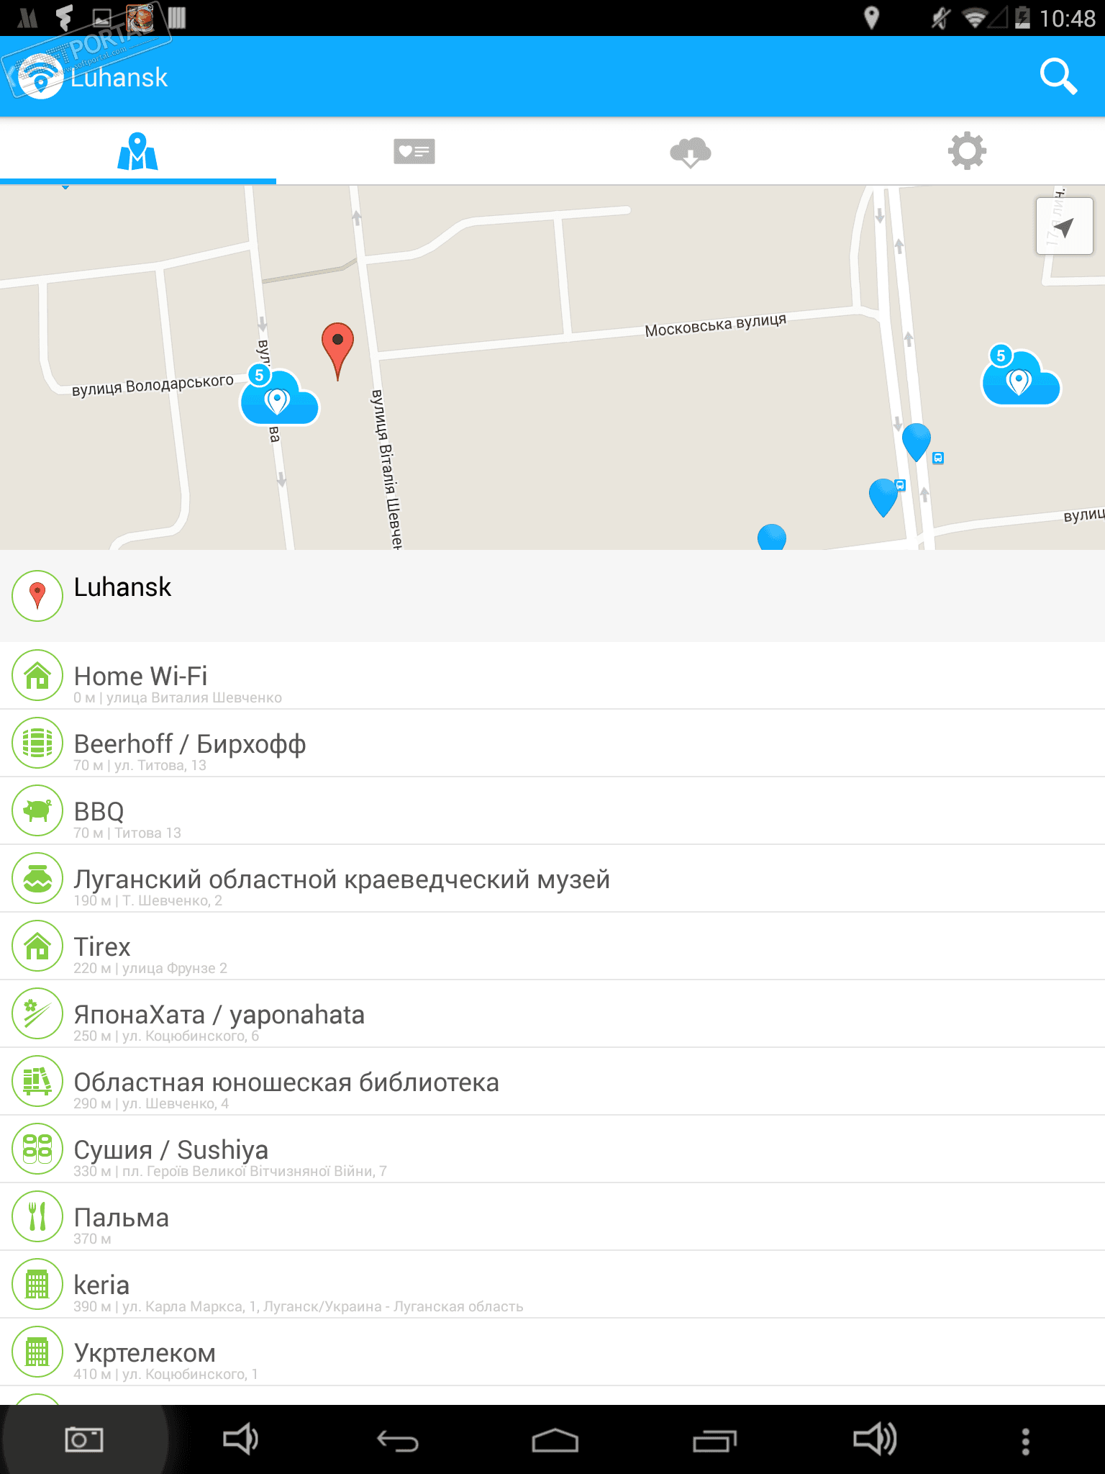This screenshot has width=1105, height=1474.
Task: Open the Укртелеком hotspot entry
Action: tap(552, 1352)
